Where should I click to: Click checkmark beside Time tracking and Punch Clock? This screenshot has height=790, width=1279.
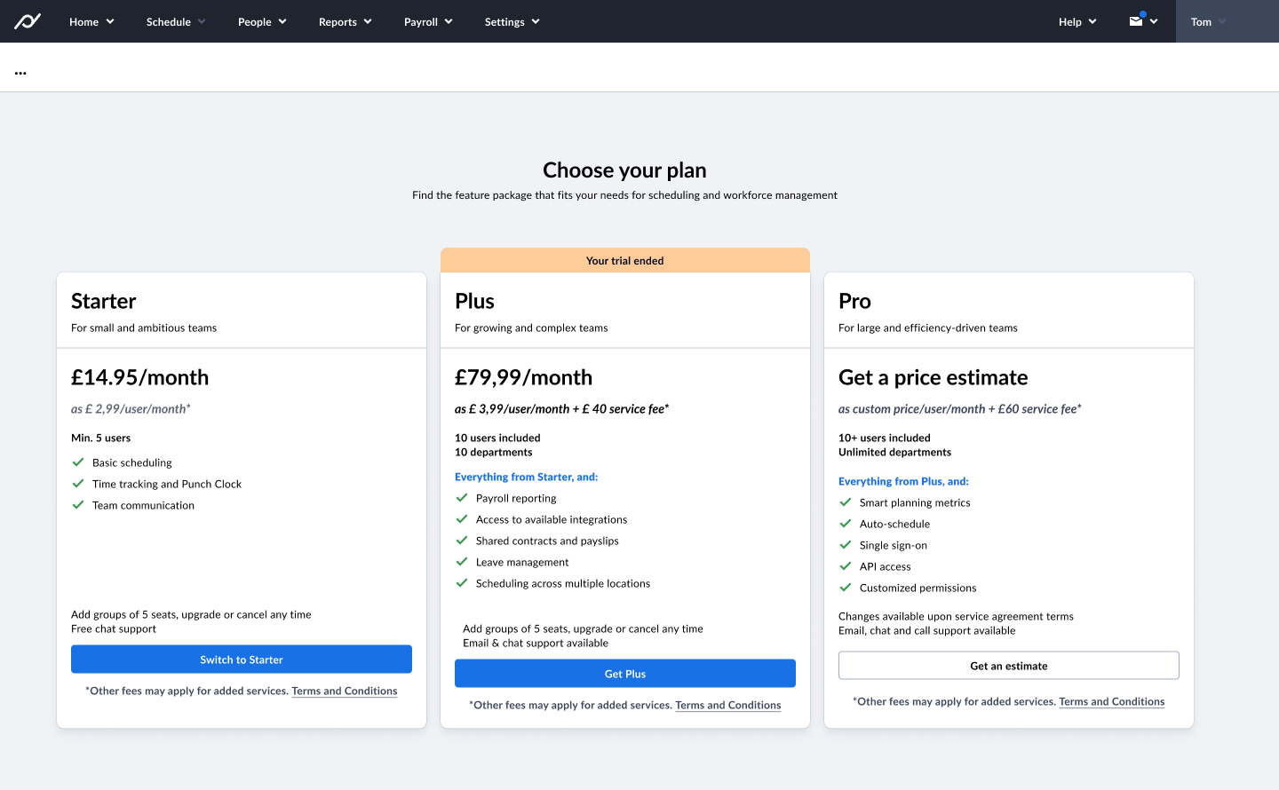(x=78, y=484)
